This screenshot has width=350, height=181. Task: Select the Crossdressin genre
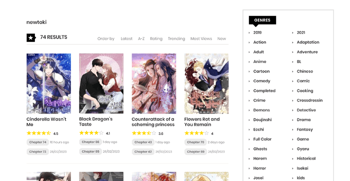point(309,100)
